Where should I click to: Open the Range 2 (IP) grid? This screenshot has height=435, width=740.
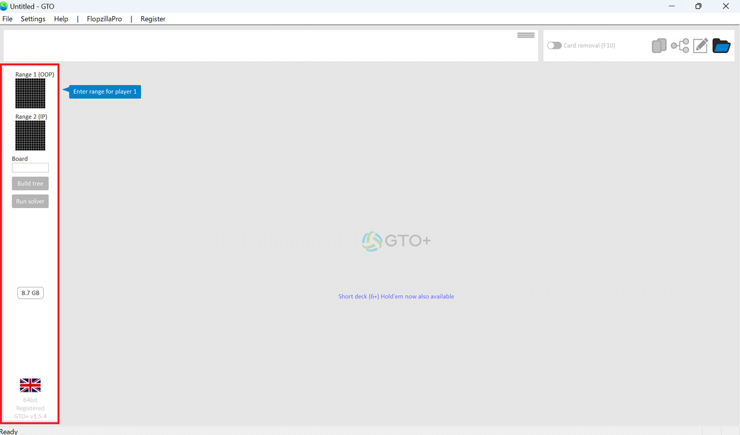(x=30, y=136)
